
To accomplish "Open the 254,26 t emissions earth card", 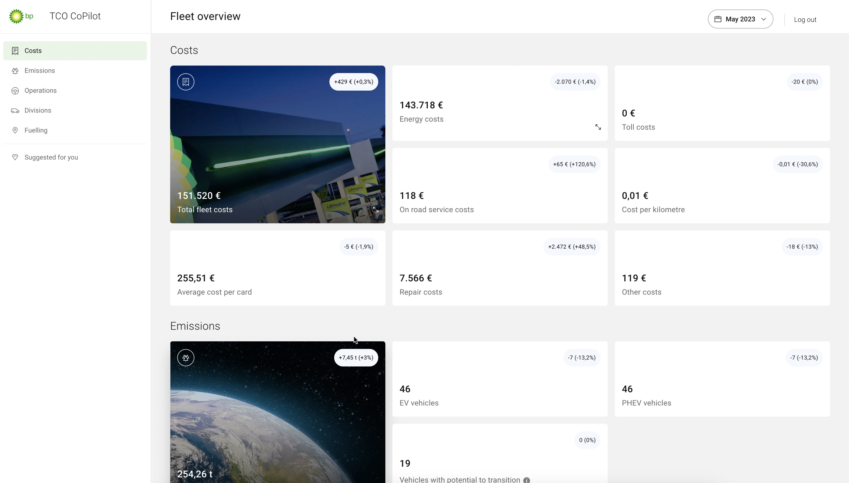I will (x=278, y=412).
